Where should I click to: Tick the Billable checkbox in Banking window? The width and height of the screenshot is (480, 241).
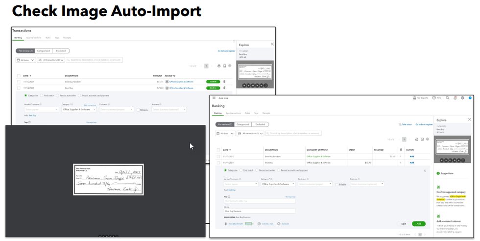coord(336,184)
